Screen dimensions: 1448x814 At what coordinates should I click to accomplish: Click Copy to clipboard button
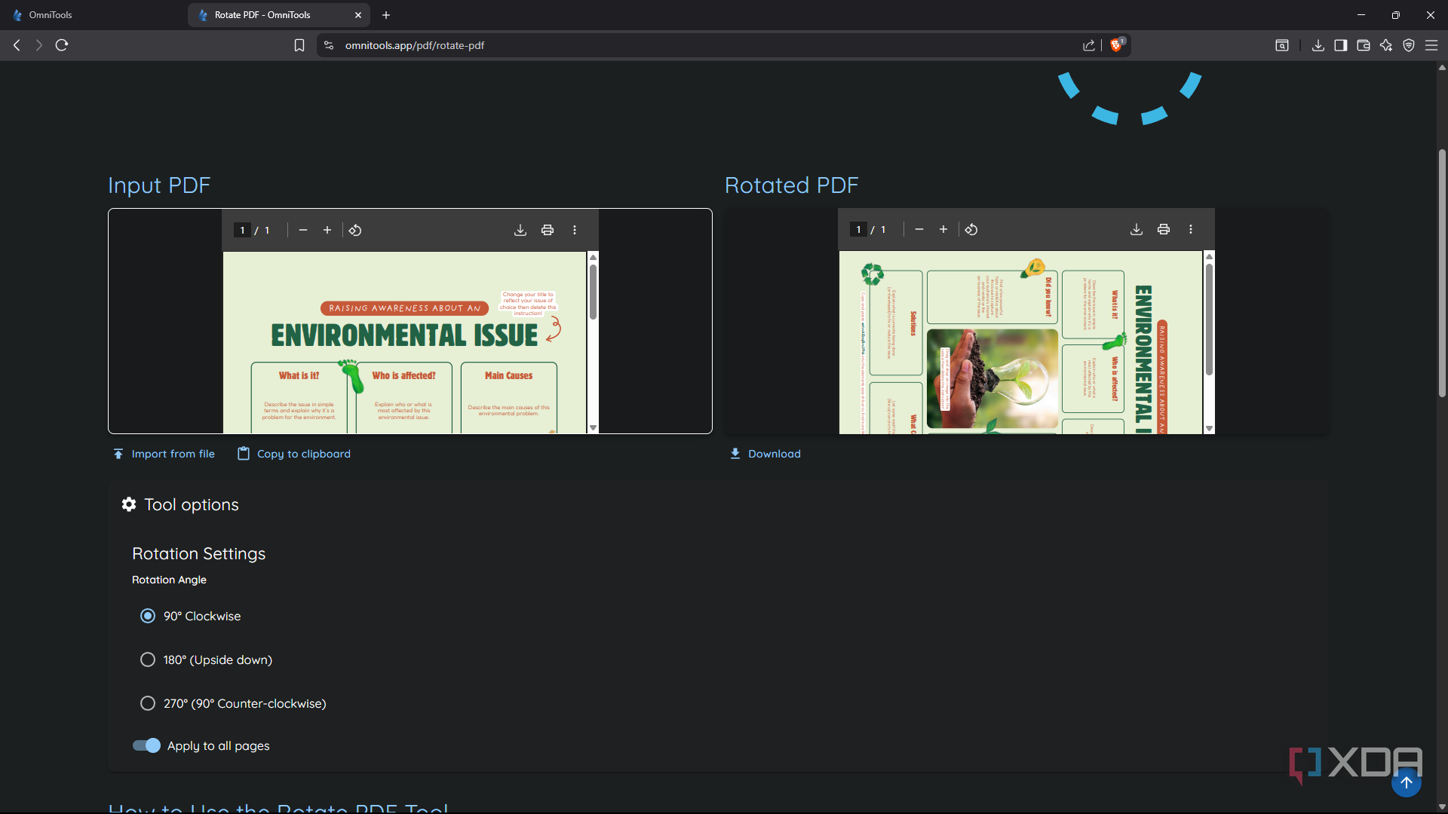294,454
